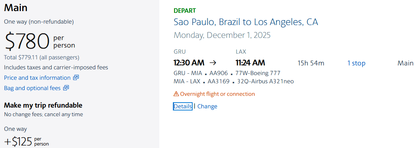Click the GRU airport code label

pos(180,52)
